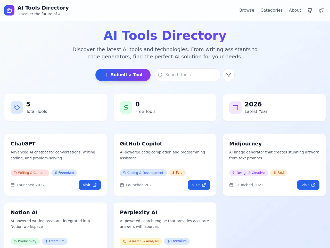Click calendar icon next to Launched 2021

pyautogui.click(x=122, y=185)
